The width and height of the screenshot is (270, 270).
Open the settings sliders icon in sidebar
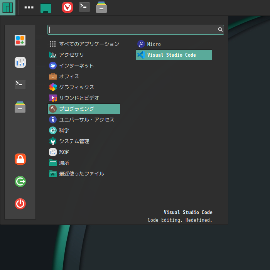(20, 62)
